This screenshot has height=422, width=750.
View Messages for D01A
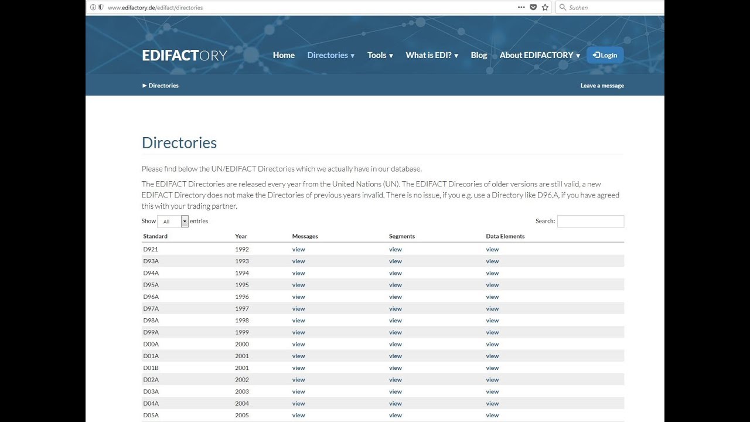298,356
